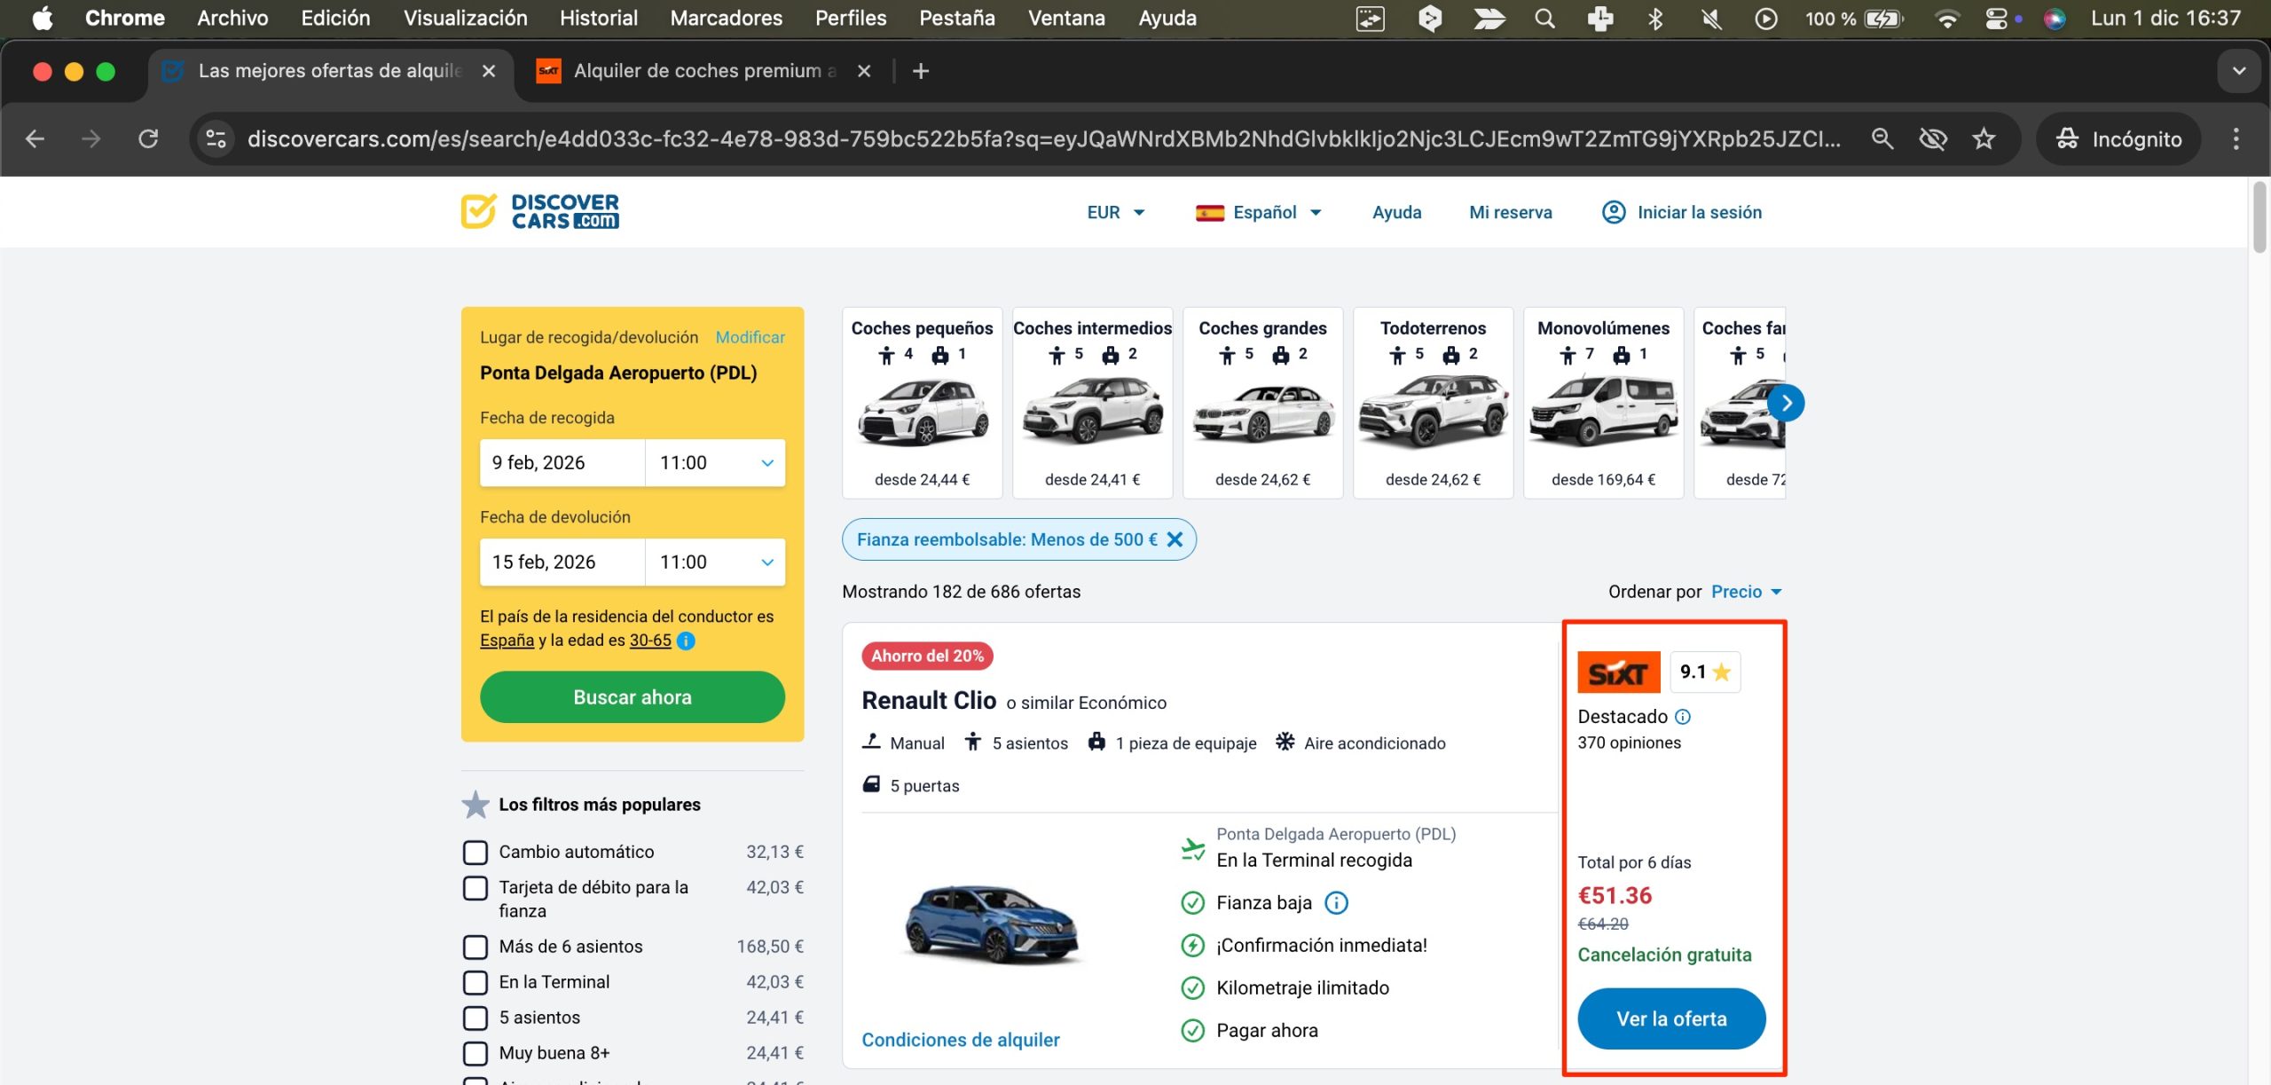Select the Todoterrenos car category card
The image size is (2271, 1085).
(1433, 404)
